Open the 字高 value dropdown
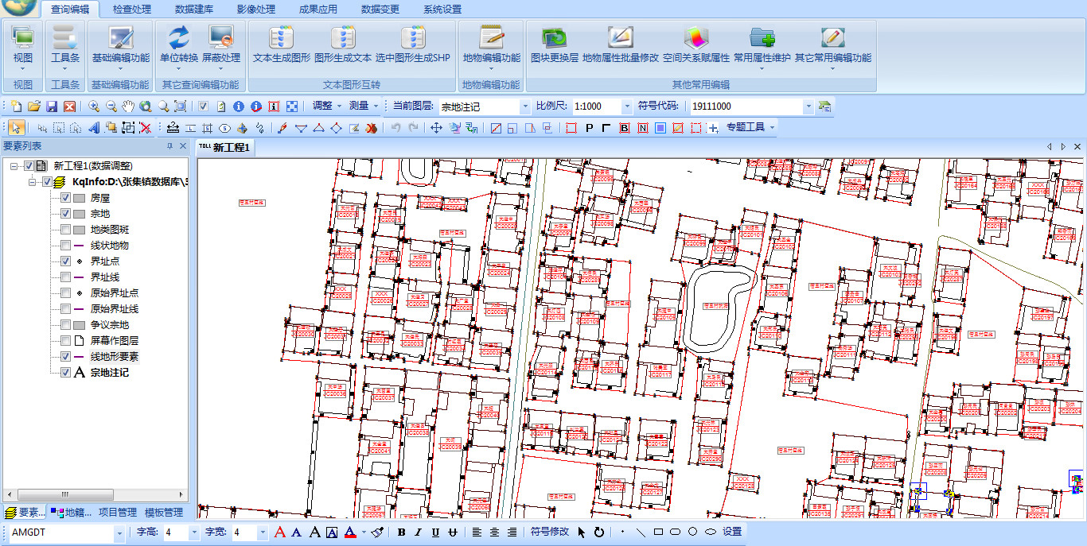 coord(194,532)
